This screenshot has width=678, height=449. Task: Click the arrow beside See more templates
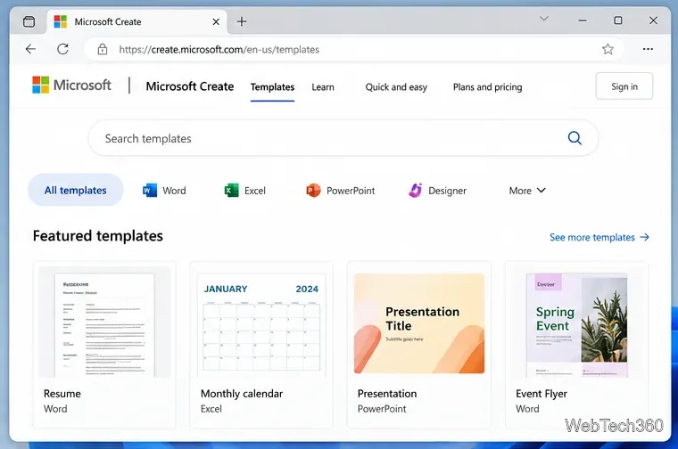(x=644, y=237)
